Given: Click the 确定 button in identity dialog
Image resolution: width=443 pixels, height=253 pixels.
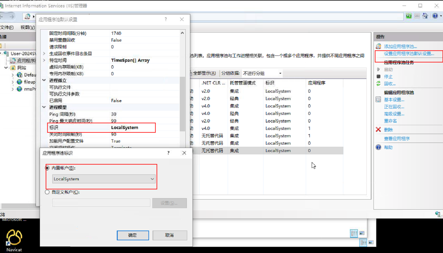Looking at the screenshot, I should click(133, 235).
